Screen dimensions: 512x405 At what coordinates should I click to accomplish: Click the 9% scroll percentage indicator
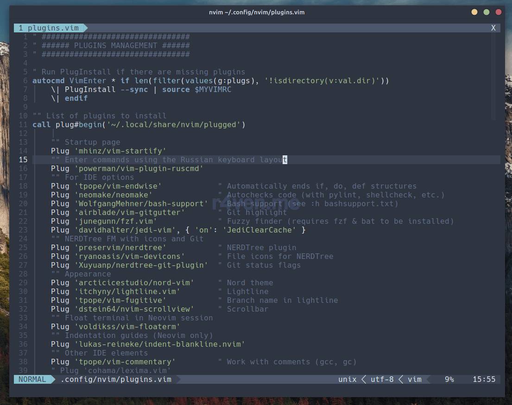(449, 379)
